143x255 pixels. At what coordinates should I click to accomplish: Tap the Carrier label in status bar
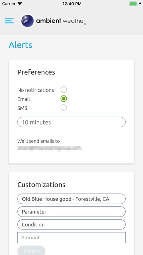(x=9, y=4)
